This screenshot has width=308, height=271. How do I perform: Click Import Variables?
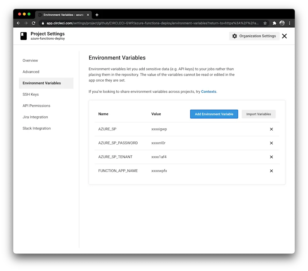tap(259, 114)
